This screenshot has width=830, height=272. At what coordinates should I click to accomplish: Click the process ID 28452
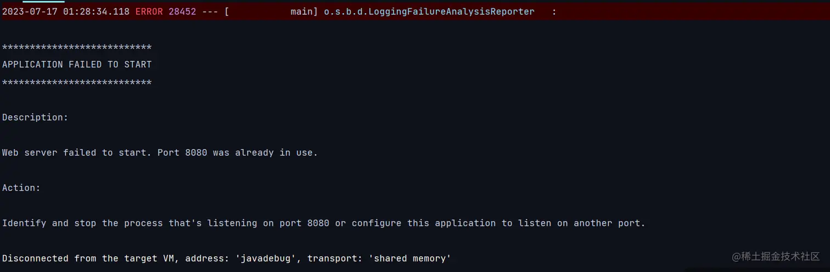[x=182, y=12]
